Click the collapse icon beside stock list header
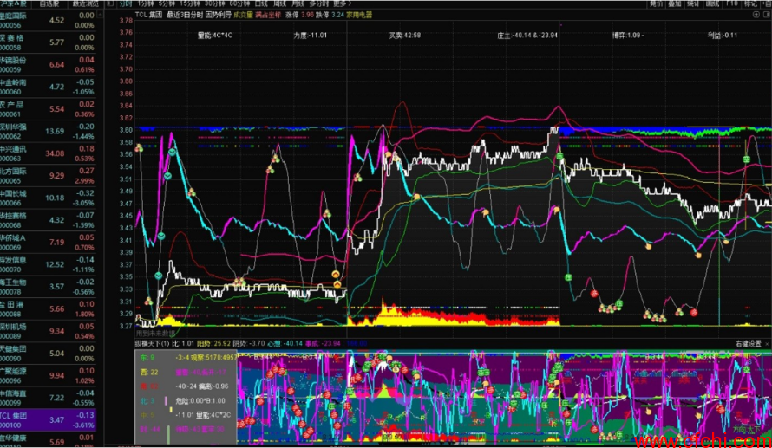The height and width of the screenshot is (448, 772). (108, 4)
